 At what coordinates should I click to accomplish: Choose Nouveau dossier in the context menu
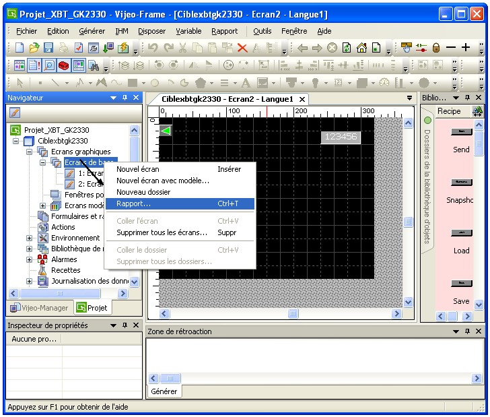click(x=180, y=192)
